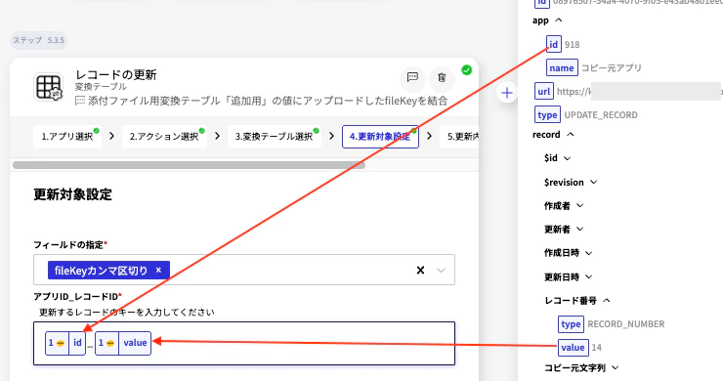Click the conversion table app icon

click(49, 86)
